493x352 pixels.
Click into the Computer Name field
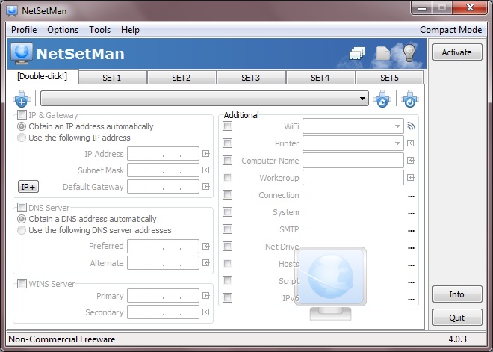click(x=353, y=161)
